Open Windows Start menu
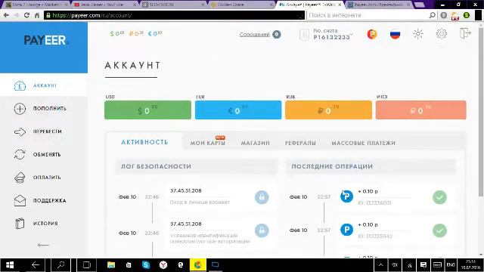 coord(10,265)
